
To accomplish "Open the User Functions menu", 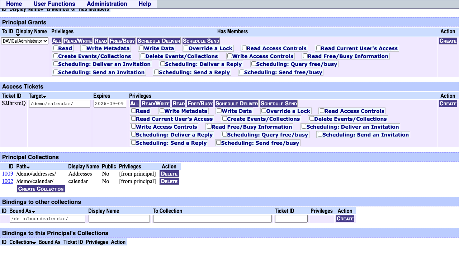I will 55,4.
